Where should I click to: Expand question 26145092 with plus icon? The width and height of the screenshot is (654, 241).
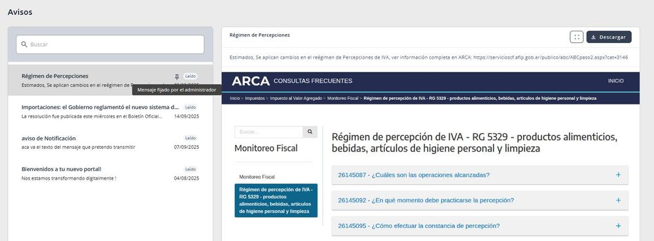[x=618, y=201]
